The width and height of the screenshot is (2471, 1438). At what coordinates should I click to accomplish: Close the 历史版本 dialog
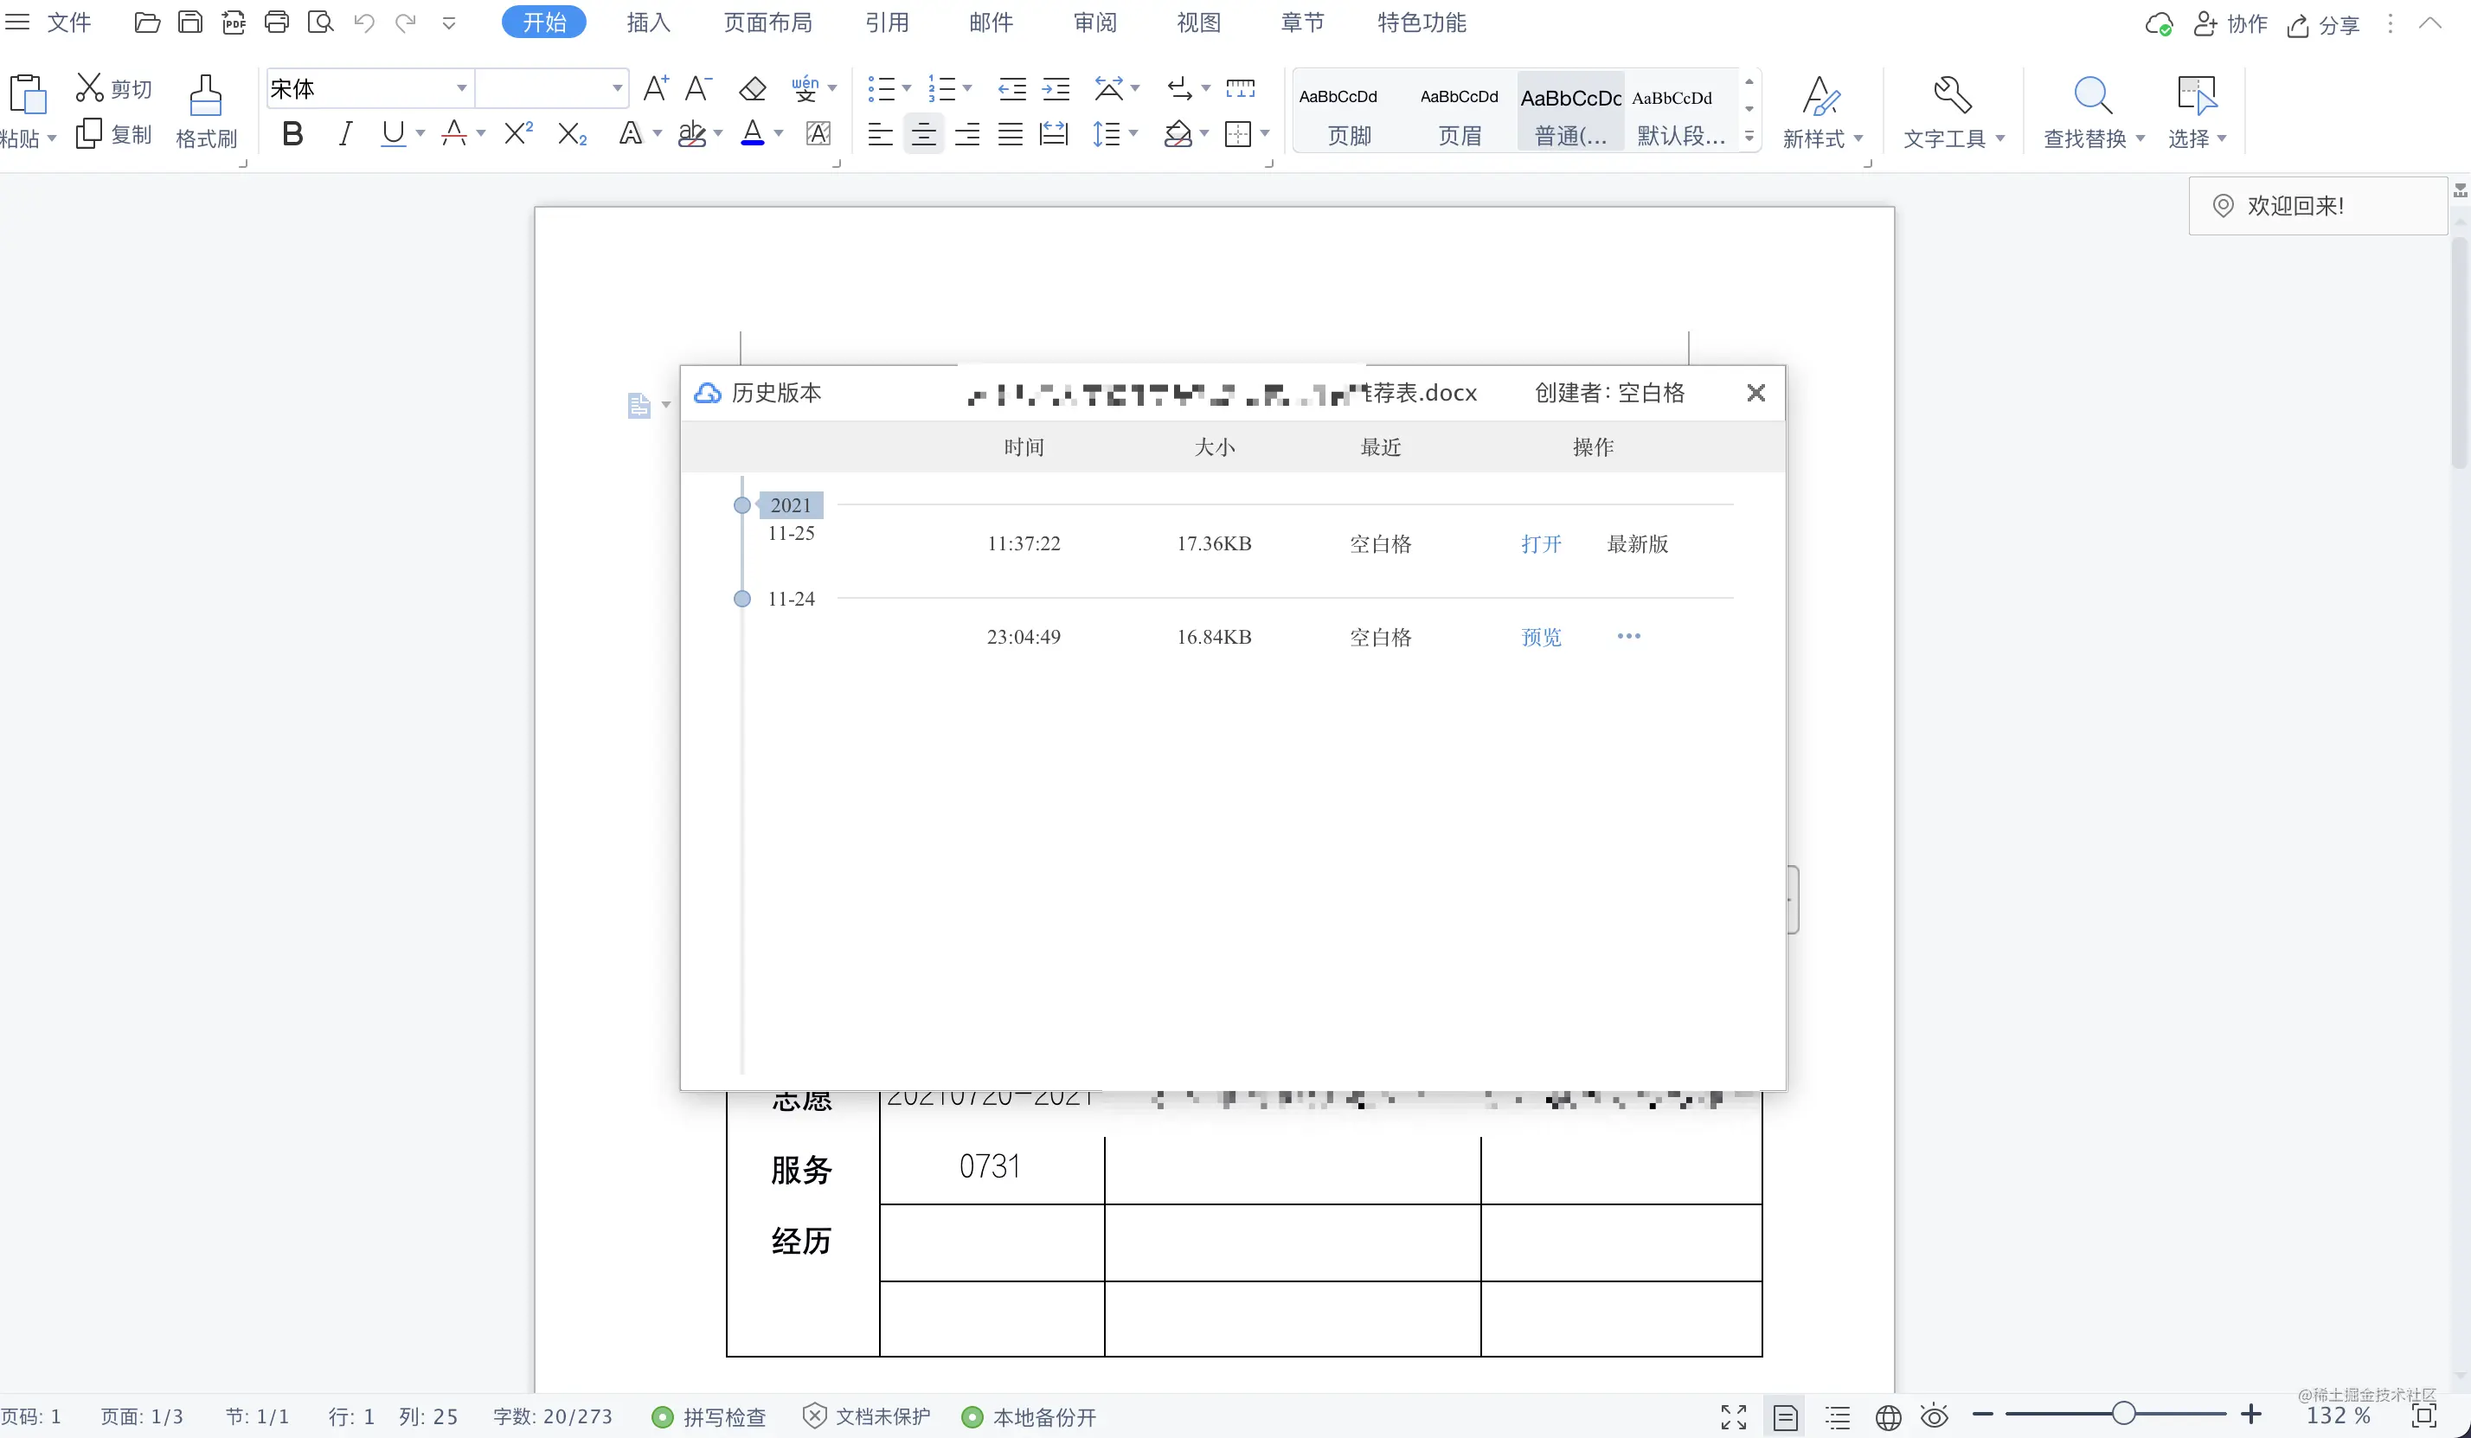point(1756,392)
